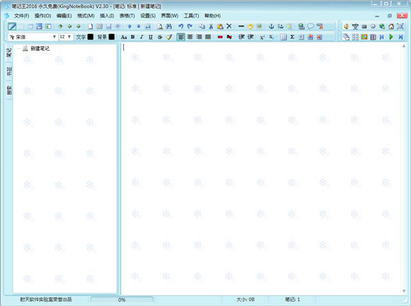The height and width of the screenshot is (306, 411).
Task: Click the page magnifier preview icon
Action: coord(160,26)
